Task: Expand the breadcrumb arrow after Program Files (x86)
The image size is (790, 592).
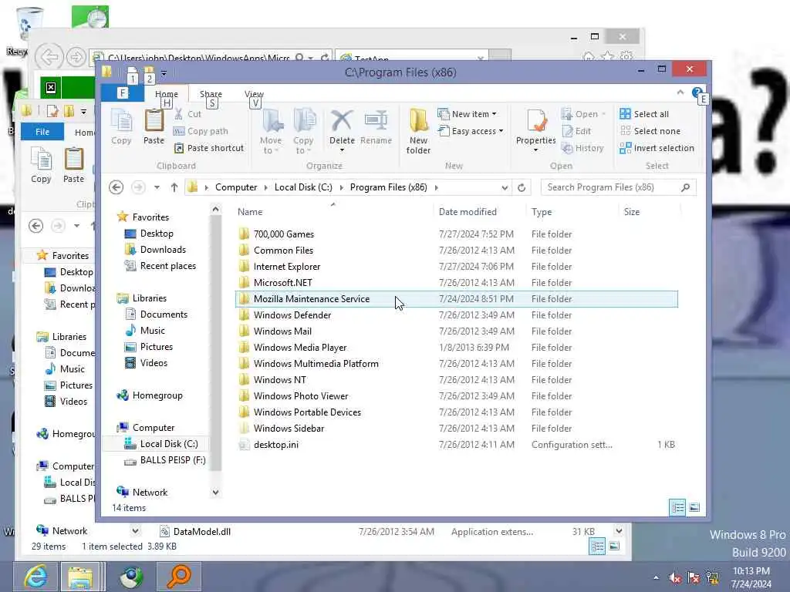Action: pyautogui.click(x=437, y=187)
